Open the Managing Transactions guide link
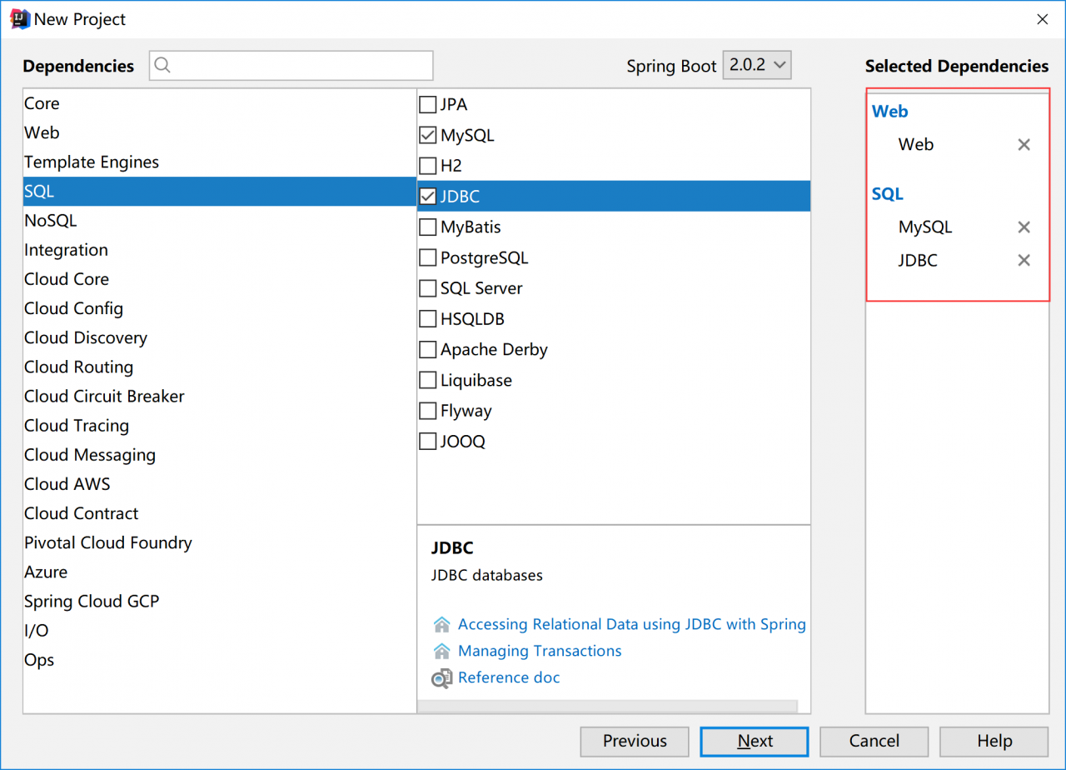 [539, 651]
